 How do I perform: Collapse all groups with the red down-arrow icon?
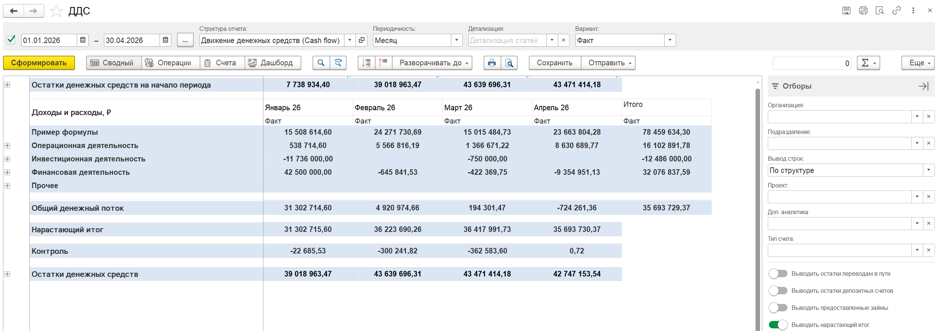(x=367, y=63)
